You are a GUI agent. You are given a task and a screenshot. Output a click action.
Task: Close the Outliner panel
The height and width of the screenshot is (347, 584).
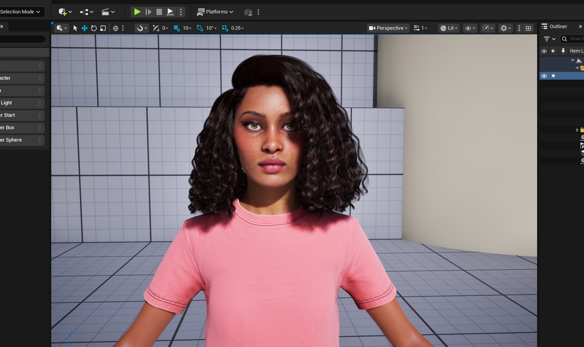580,26
